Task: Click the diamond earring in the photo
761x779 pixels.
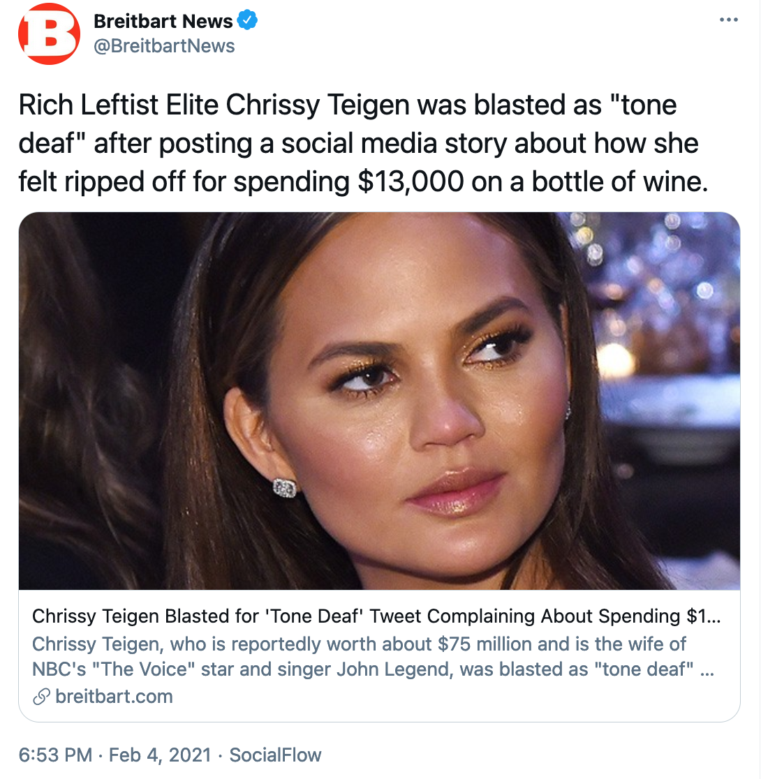Action: click(x=284, y=487)
